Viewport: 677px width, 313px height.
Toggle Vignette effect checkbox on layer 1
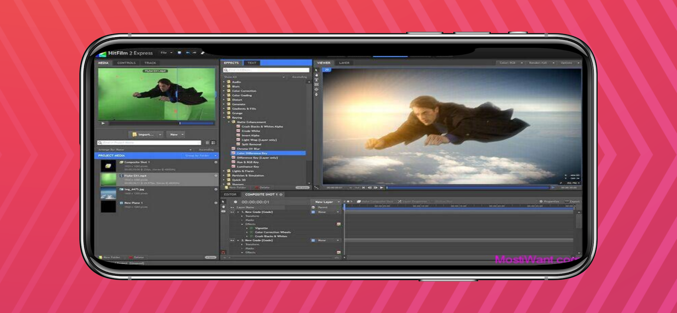coord(251,228)
